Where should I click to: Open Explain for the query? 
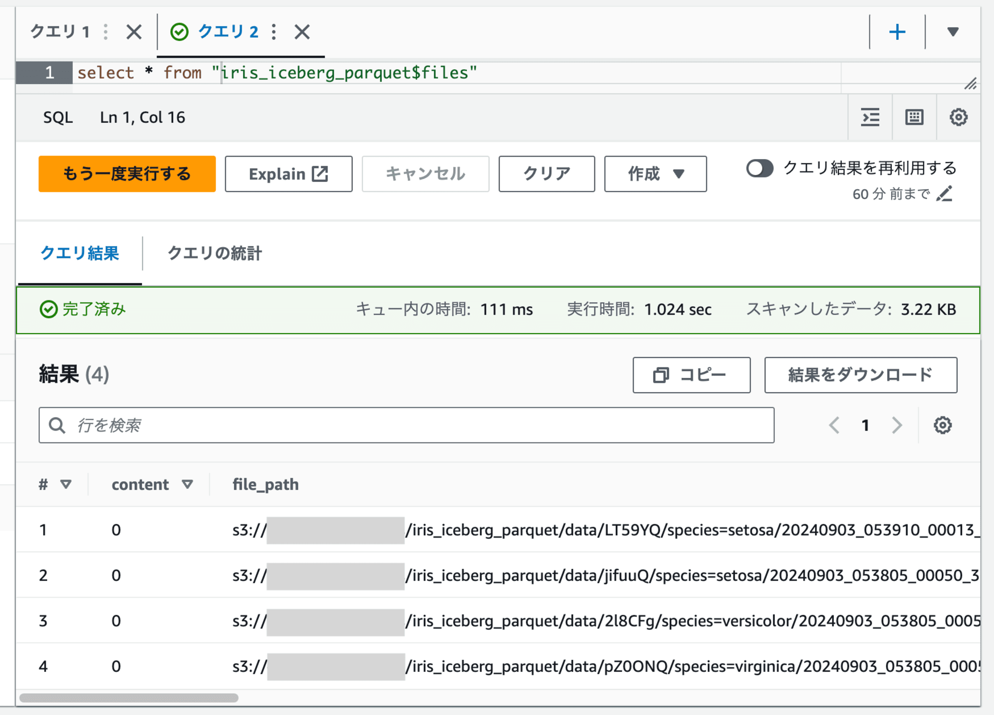click(x=289, y=174)
